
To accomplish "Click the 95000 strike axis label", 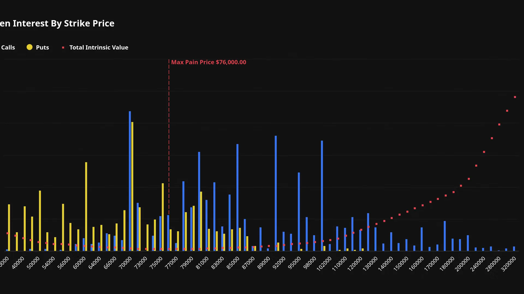I will tap(294, 263).
